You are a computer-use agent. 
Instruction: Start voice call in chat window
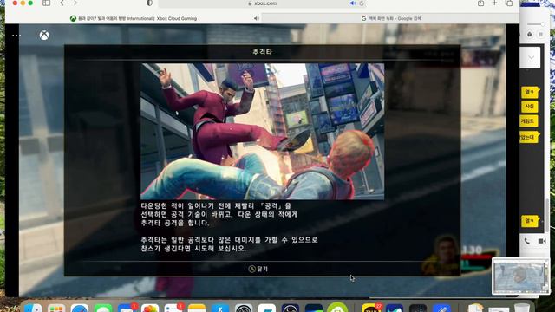526,241
